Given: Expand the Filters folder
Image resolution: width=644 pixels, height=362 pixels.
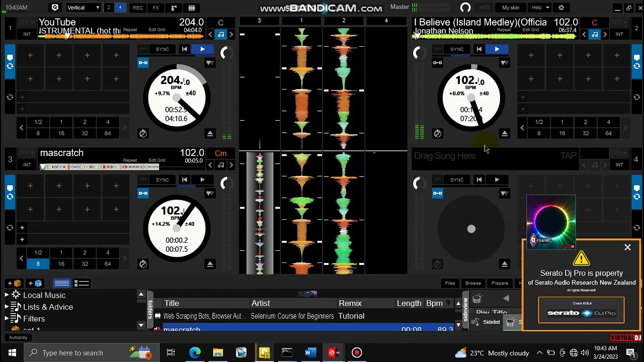Looking at the screenshot, I should click(x=7, y=319).
